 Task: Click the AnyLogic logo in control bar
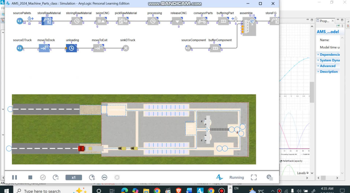(219, 177)
